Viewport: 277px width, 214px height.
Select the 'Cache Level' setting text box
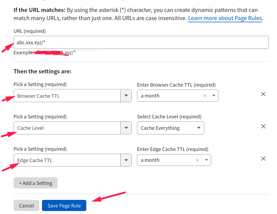pos(67,128)
